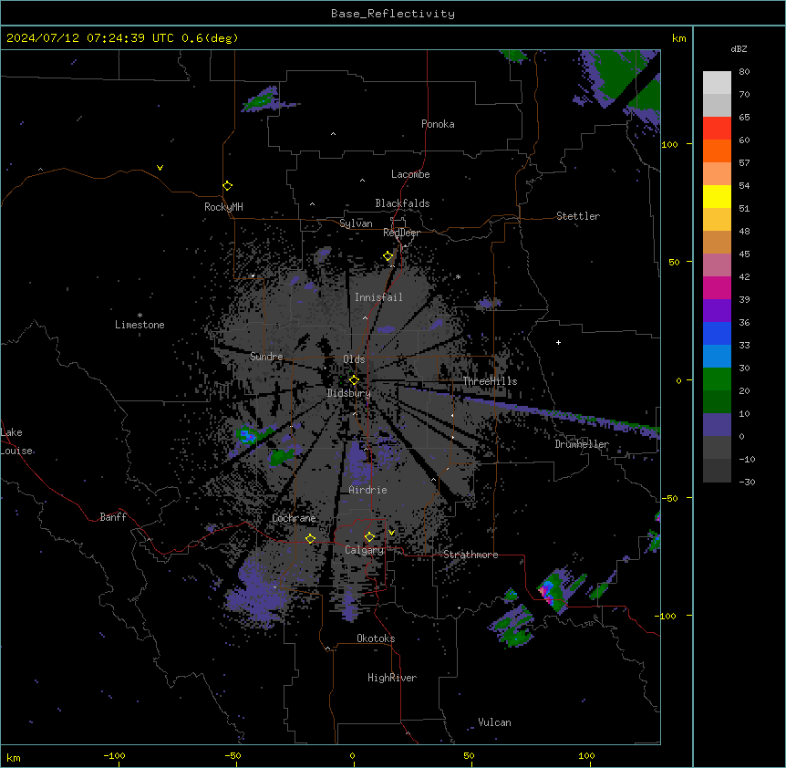Click the km label at the bottom-left corner
786x768 pixels.
[14, 758]
